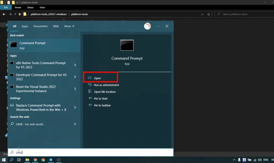Click the user profile avatar in search panel

point(147,26)
